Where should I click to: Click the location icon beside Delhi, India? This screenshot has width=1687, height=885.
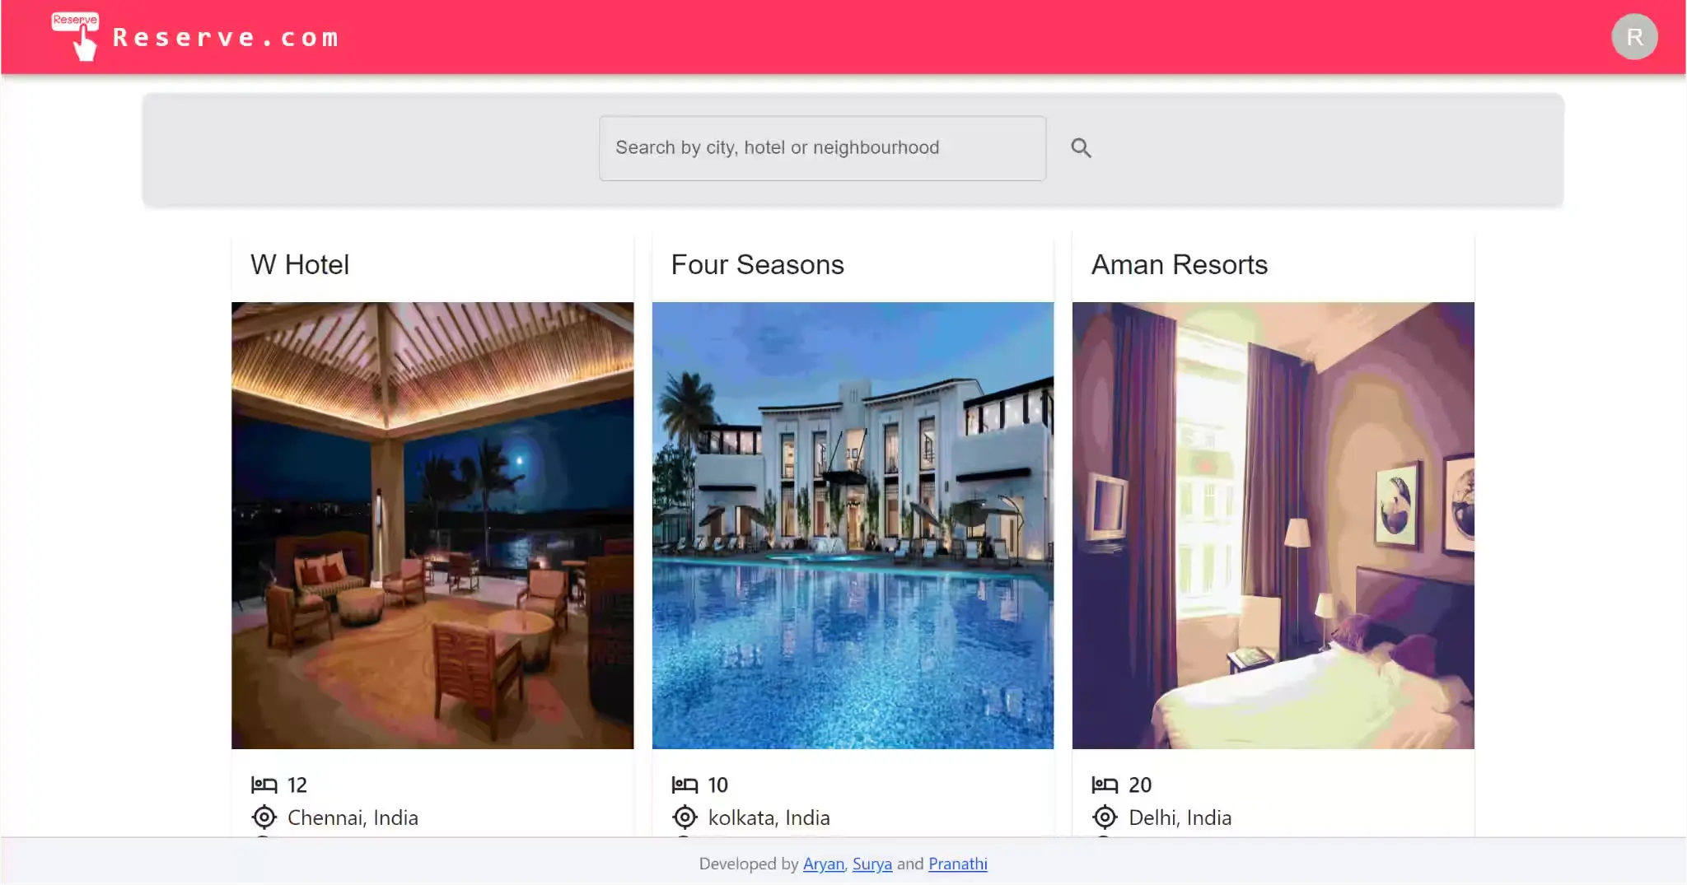click(1105, 817)
